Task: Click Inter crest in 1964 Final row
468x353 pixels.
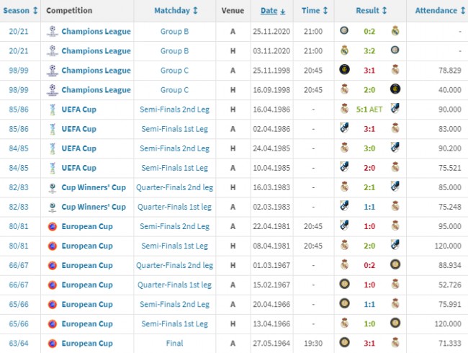Action: (344, 342)
